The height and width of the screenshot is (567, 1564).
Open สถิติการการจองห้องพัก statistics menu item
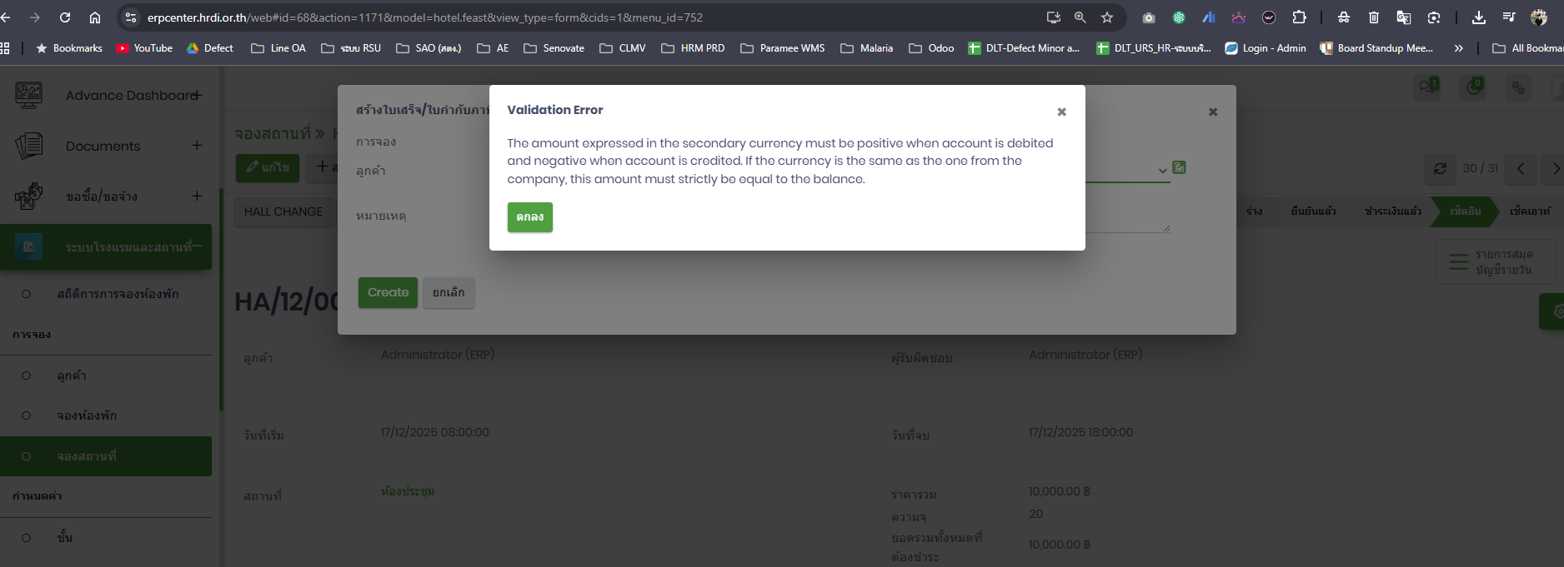point(118,294)
